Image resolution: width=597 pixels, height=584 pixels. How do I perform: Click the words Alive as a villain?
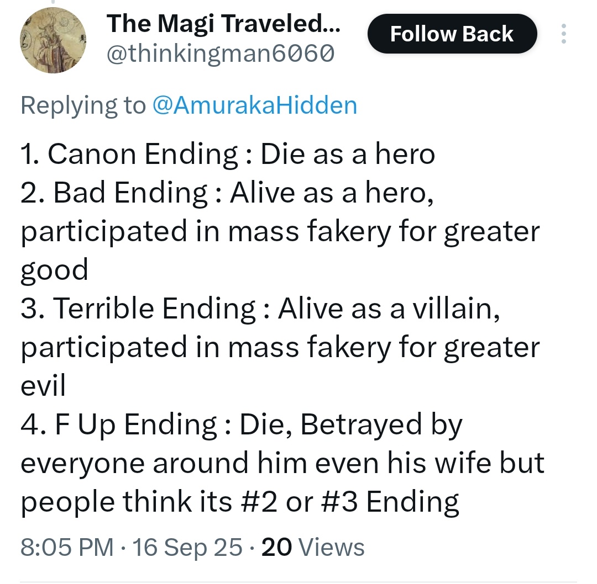point(389,309)
